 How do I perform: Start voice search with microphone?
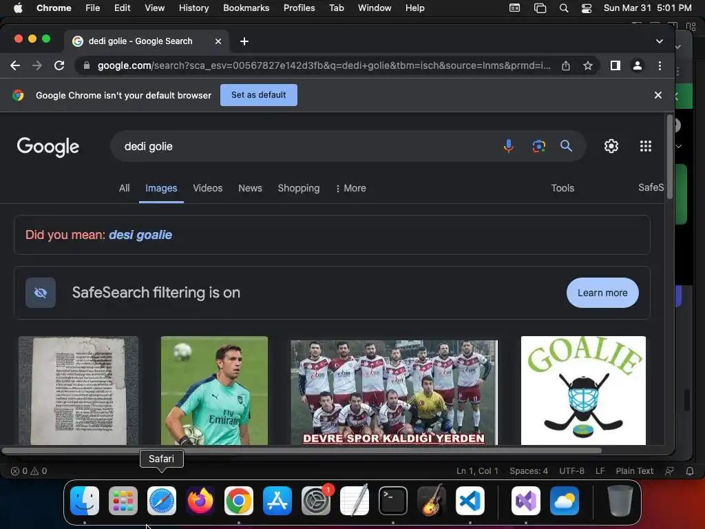coord(509,146)
